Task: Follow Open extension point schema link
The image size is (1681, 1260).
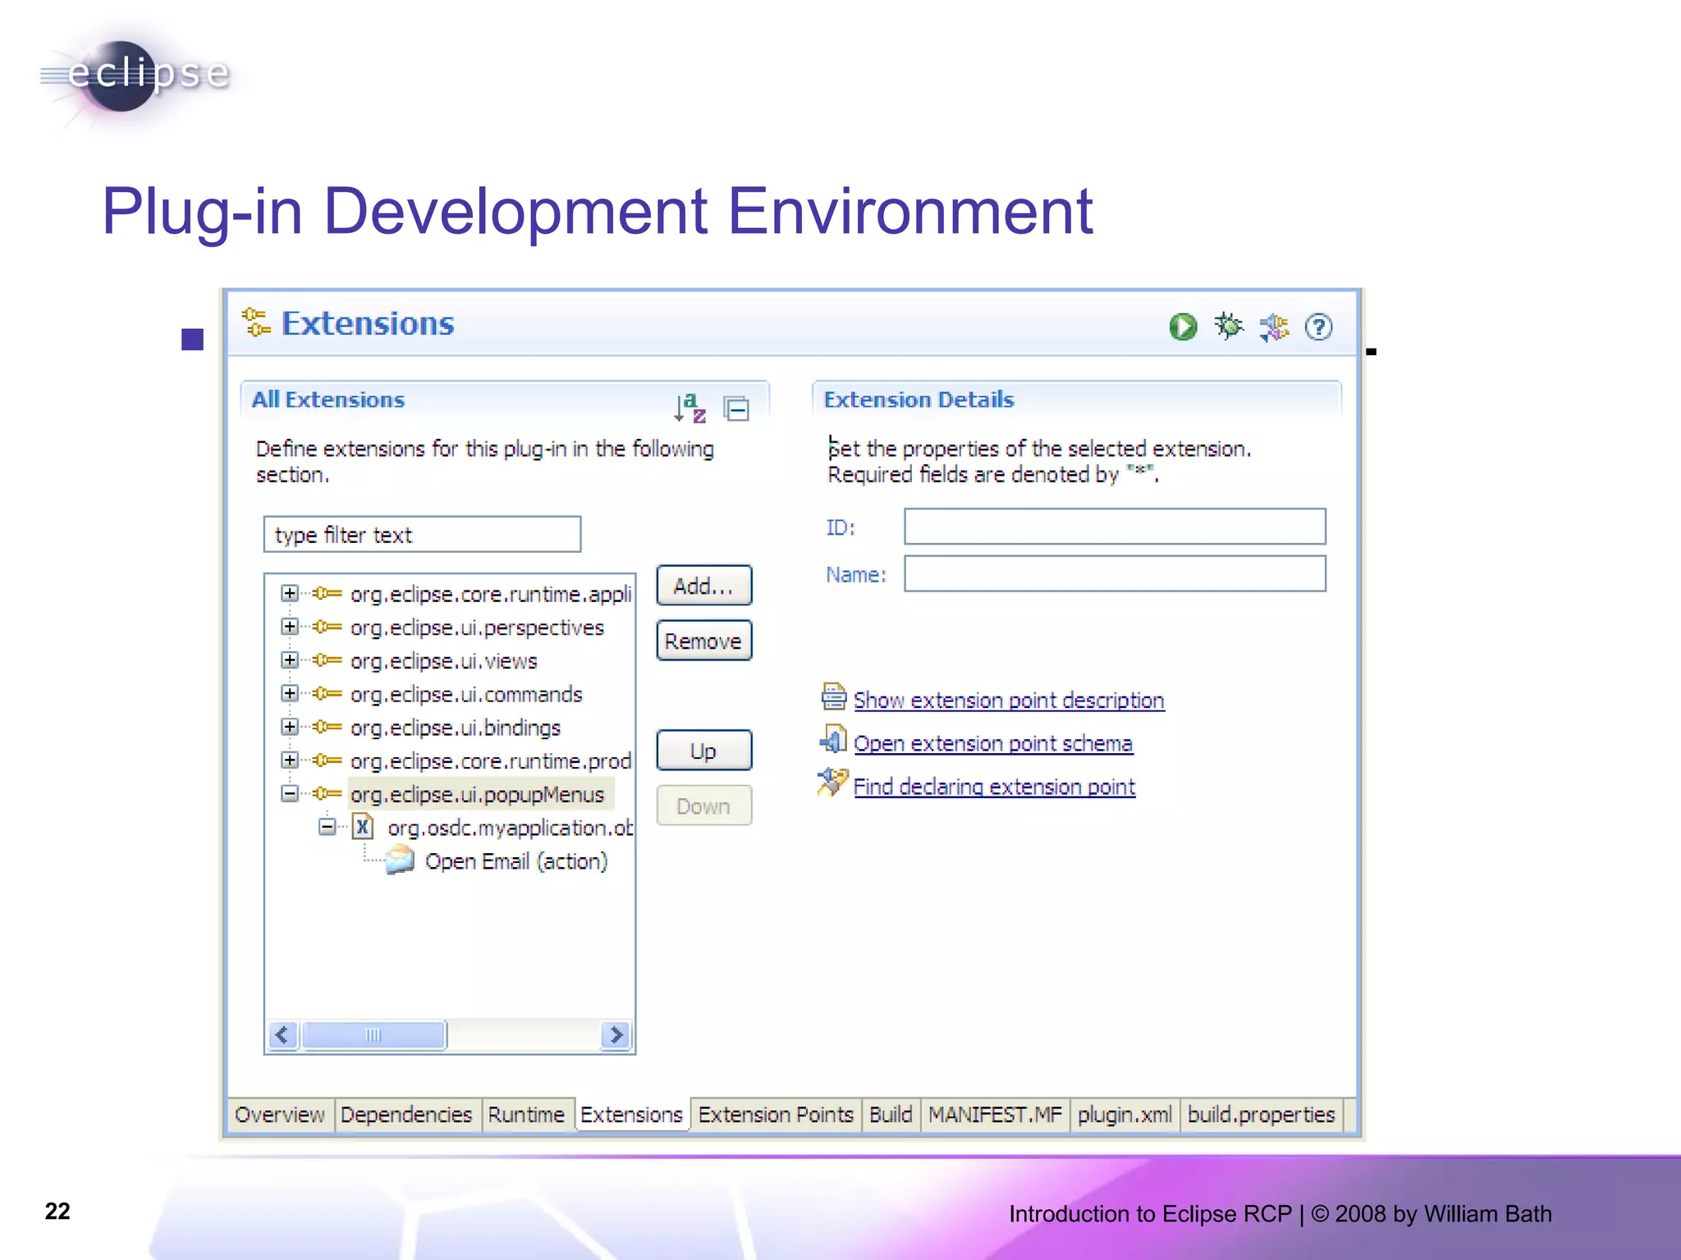Action: (993, 743)
